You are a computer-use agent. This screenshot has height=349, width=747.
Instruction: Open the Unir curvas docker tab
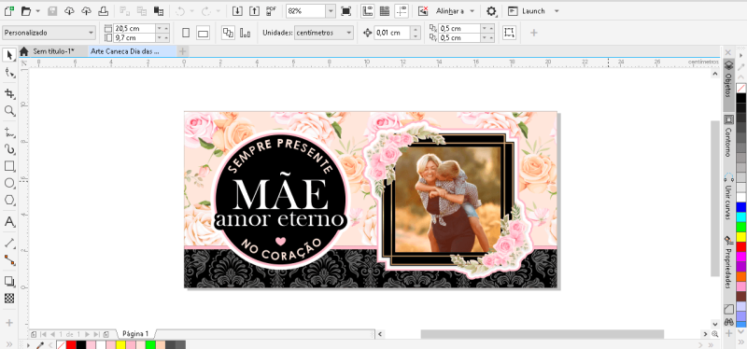(x=728, y=198)
